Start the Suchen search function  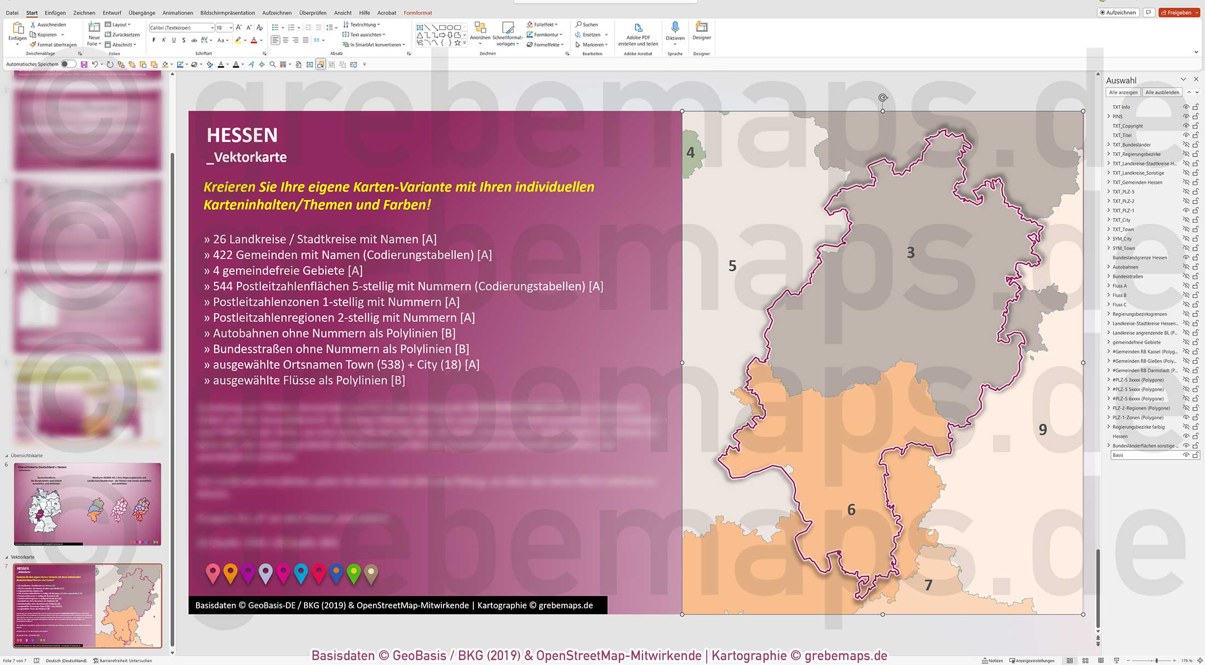[587, 24]
